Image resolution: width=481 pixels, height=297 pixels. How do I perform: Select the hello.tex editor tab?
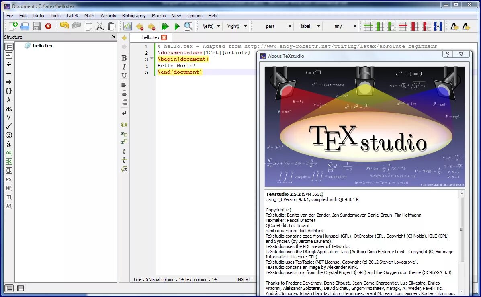click(x=151, y=37)
